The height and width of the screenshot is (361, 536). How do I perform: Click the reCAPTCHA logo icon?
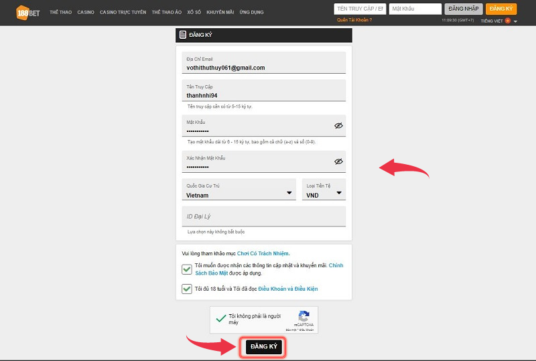304,317
